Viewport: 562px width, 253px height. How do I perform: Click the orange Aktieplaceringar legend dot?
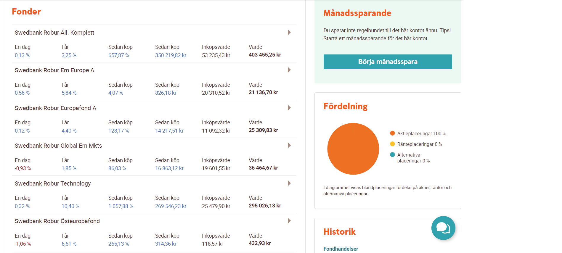click(x=392, y=133)
